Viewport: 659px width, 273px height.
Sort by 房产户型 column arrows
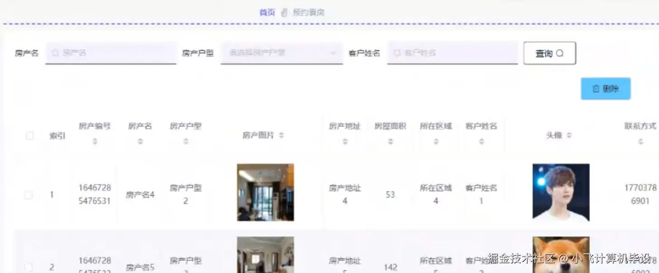tap(186, 141)
